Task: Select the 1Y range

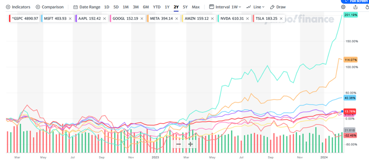Action: coord(167,7)
